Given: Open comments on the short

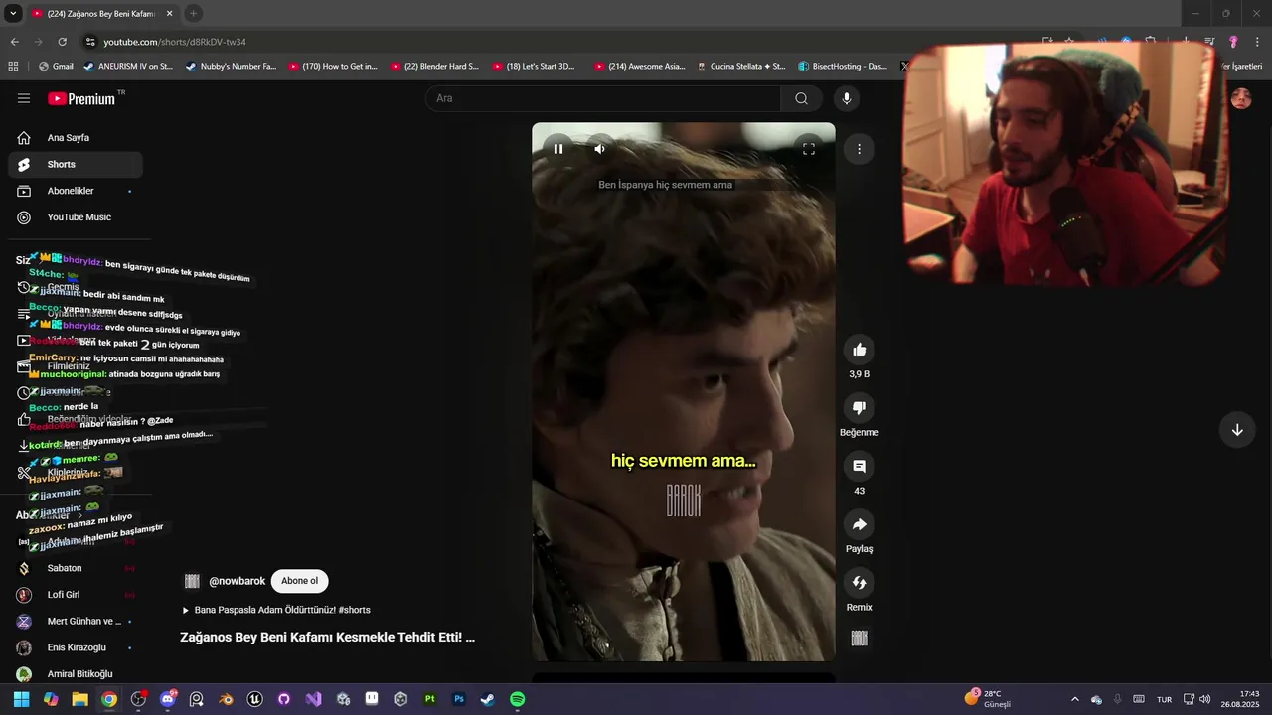Looking at the screenshot, I should point(859,466).
